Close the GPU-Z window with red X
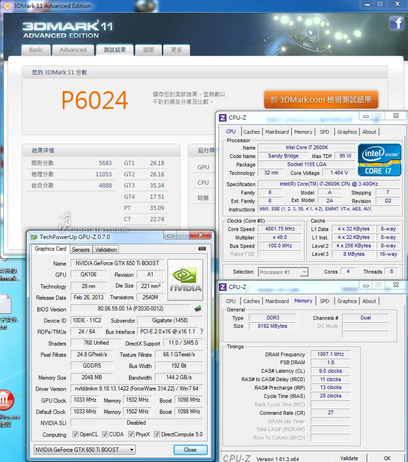This screenshot has height=462, width=408. tap(200, 235)
